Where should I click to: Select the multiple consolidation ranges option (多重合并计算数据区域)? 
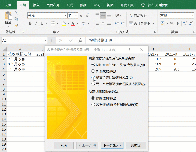point(93,78)
